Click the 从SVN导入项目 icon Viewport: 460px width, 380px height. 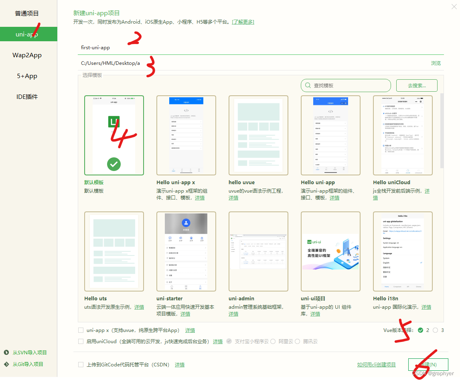6,352
